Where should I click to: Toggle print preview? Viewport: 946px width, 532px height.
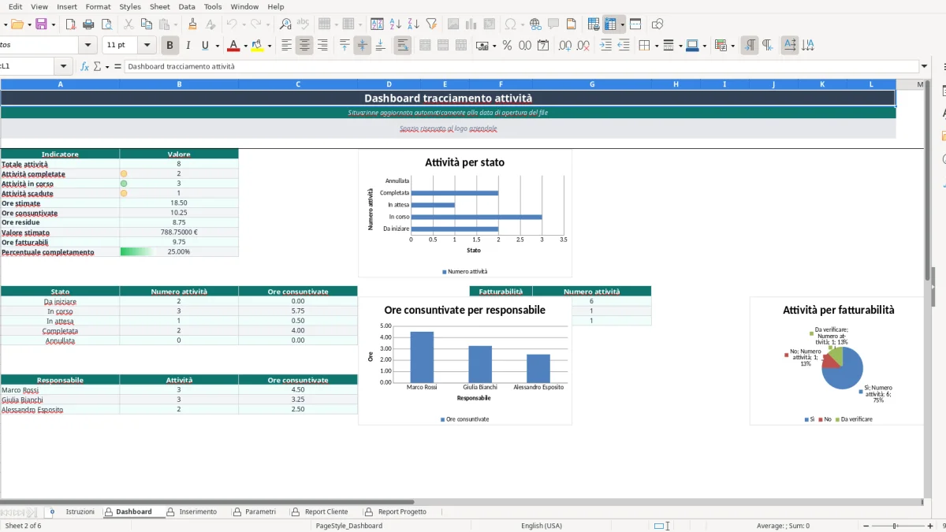[106, 24]
